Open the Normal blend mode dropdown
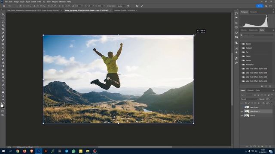The height and width of the screenshot is (154, 275). click(249, 99)
